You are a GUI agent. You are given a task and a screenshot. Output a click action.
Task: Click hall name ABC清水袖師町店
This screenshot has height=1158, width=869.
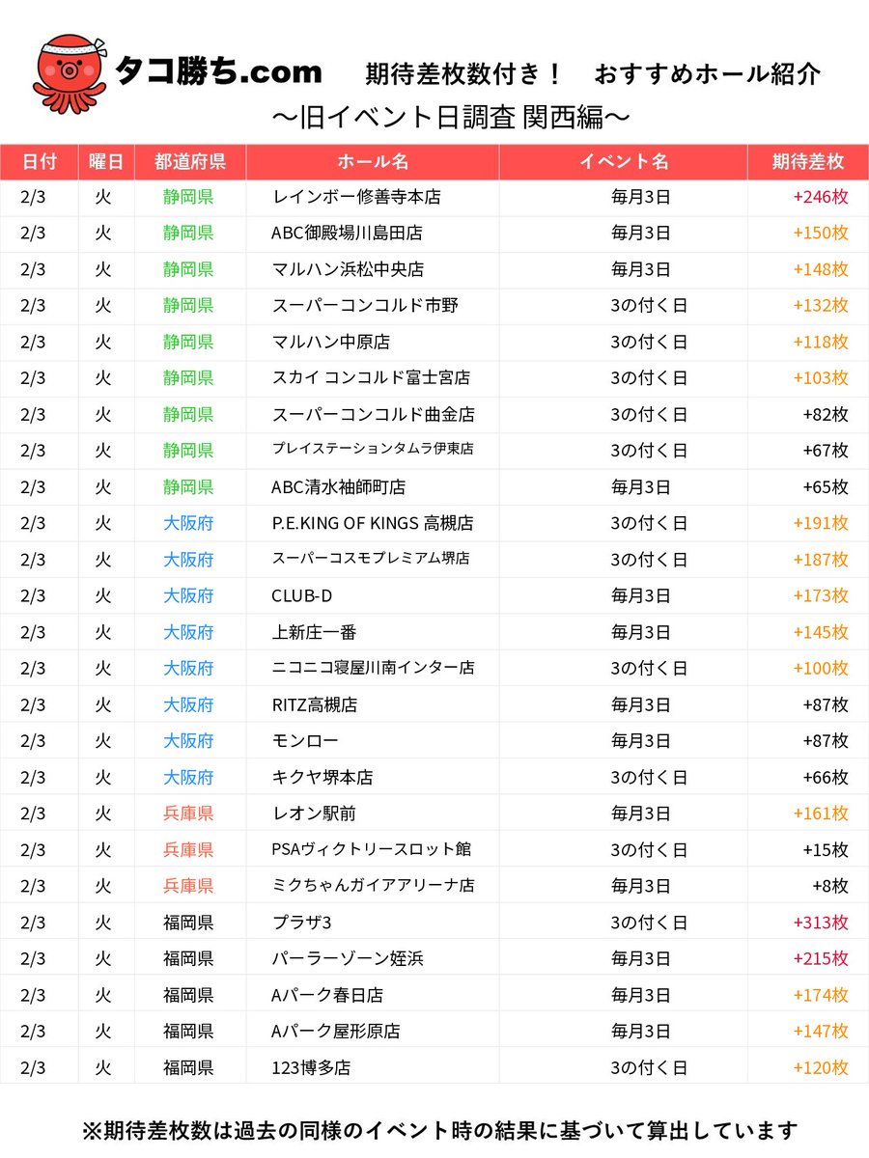(x=339, y=487)
